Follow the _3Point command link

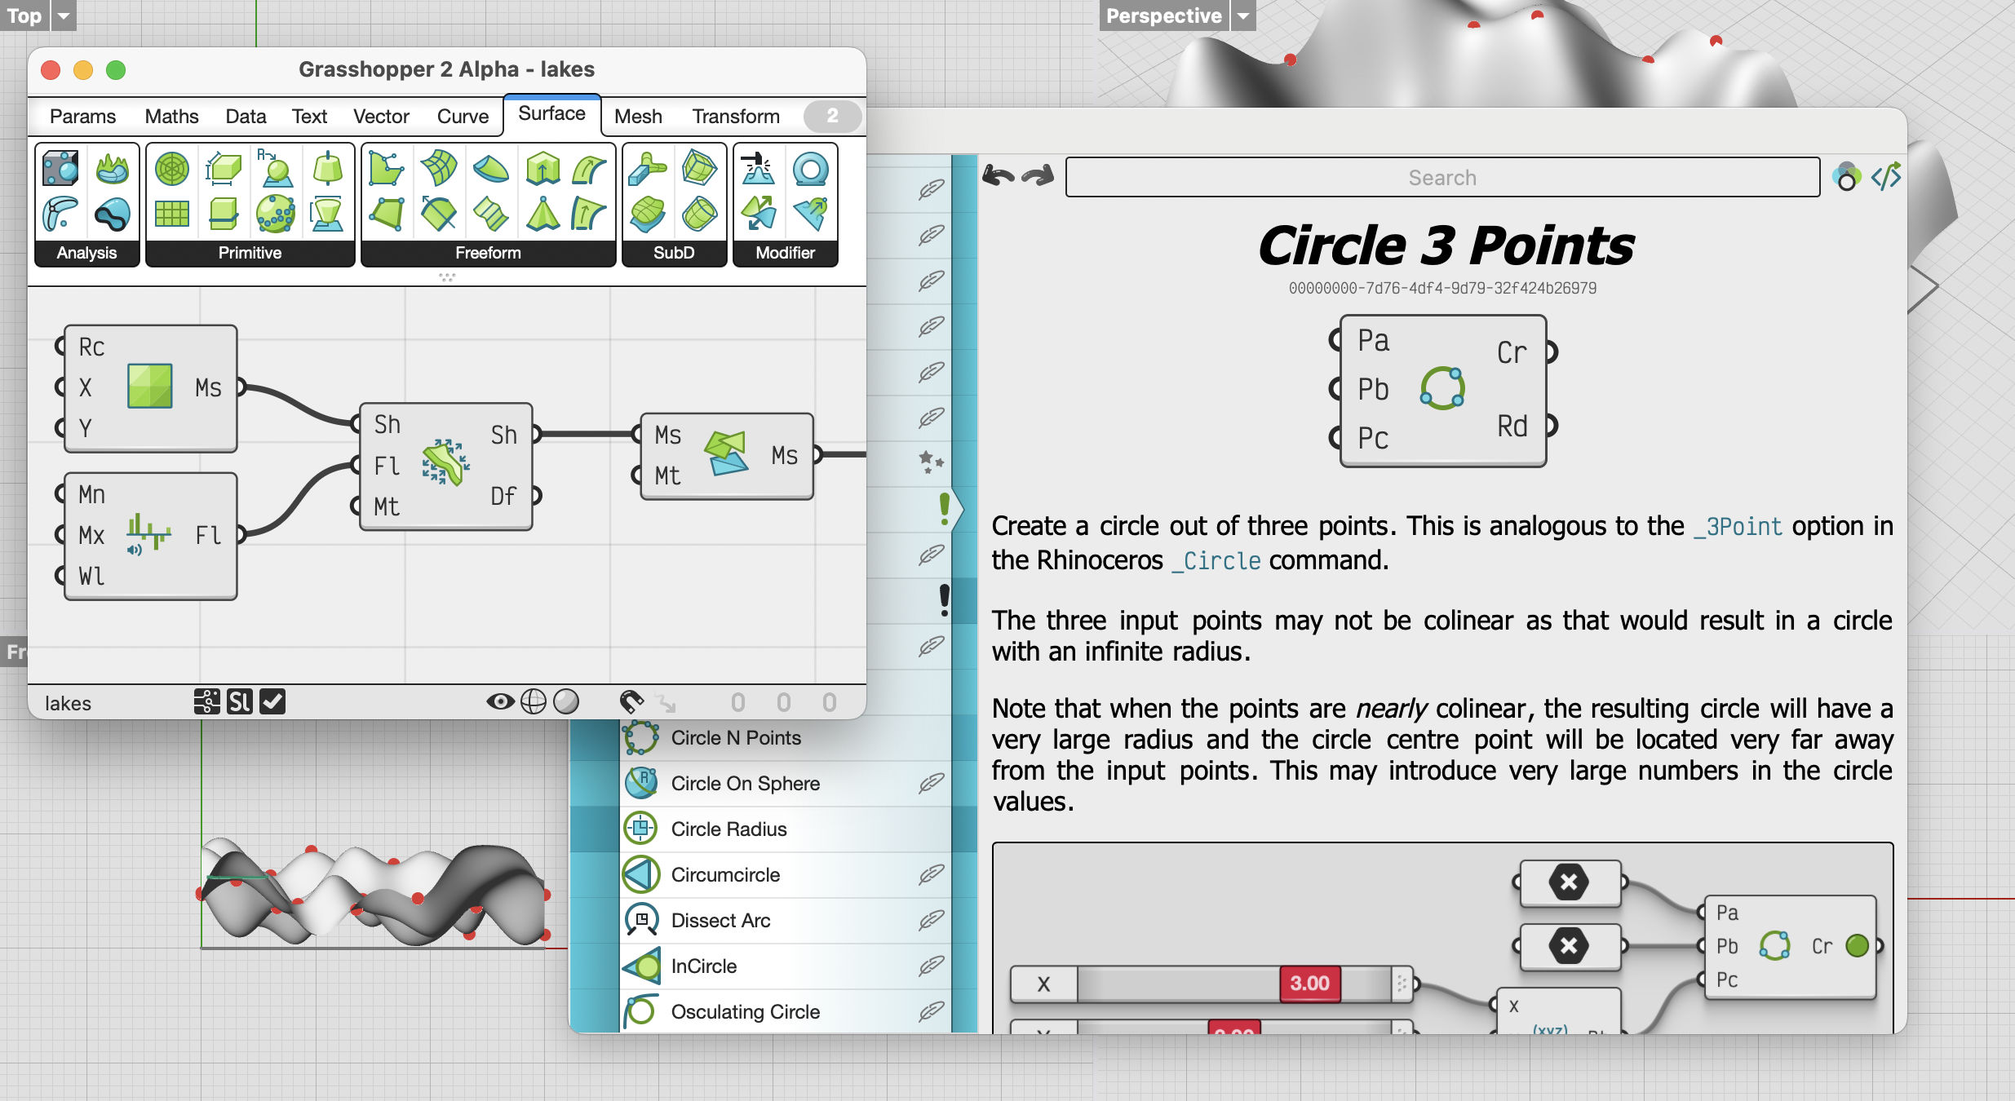coord(1738,527)
